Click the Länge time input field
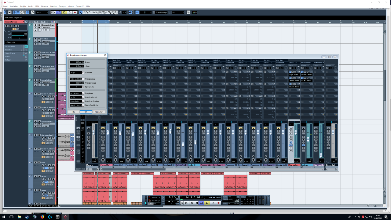Viewport: 391px width, 220px height. point(77,66)
